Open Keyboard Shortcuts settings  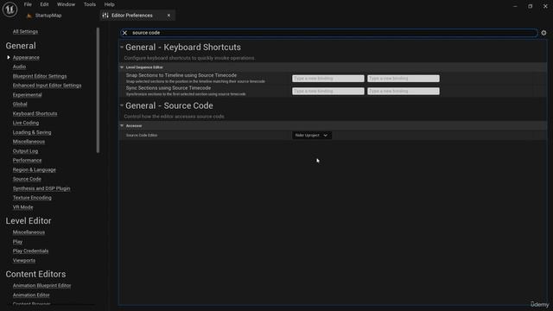coord(35,113)
